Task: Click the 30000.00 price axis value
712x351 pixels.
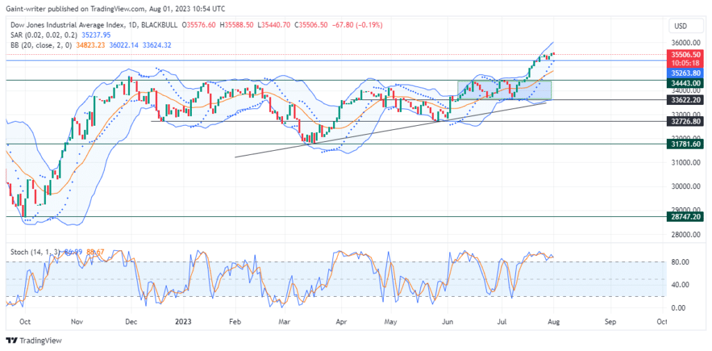Action: pyautogui.click(x=684, y=187)
